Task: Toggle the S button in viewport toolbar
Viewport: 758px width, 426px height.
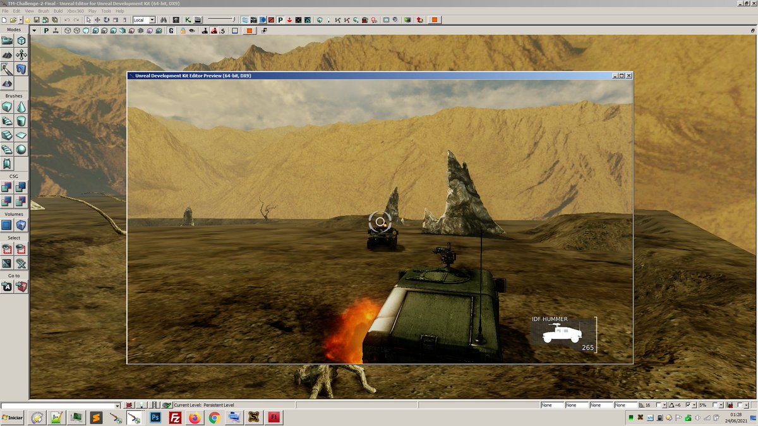Action: [x=222, y=30]
